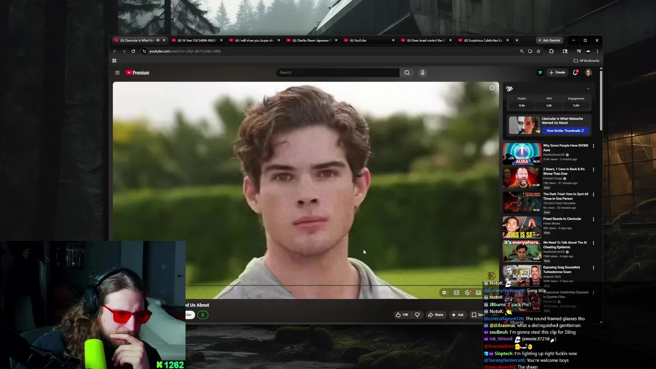Click the 7.2% Engagement stat value
The width and height of the screenshot is (656, 369).
click(x=576, y=106)
